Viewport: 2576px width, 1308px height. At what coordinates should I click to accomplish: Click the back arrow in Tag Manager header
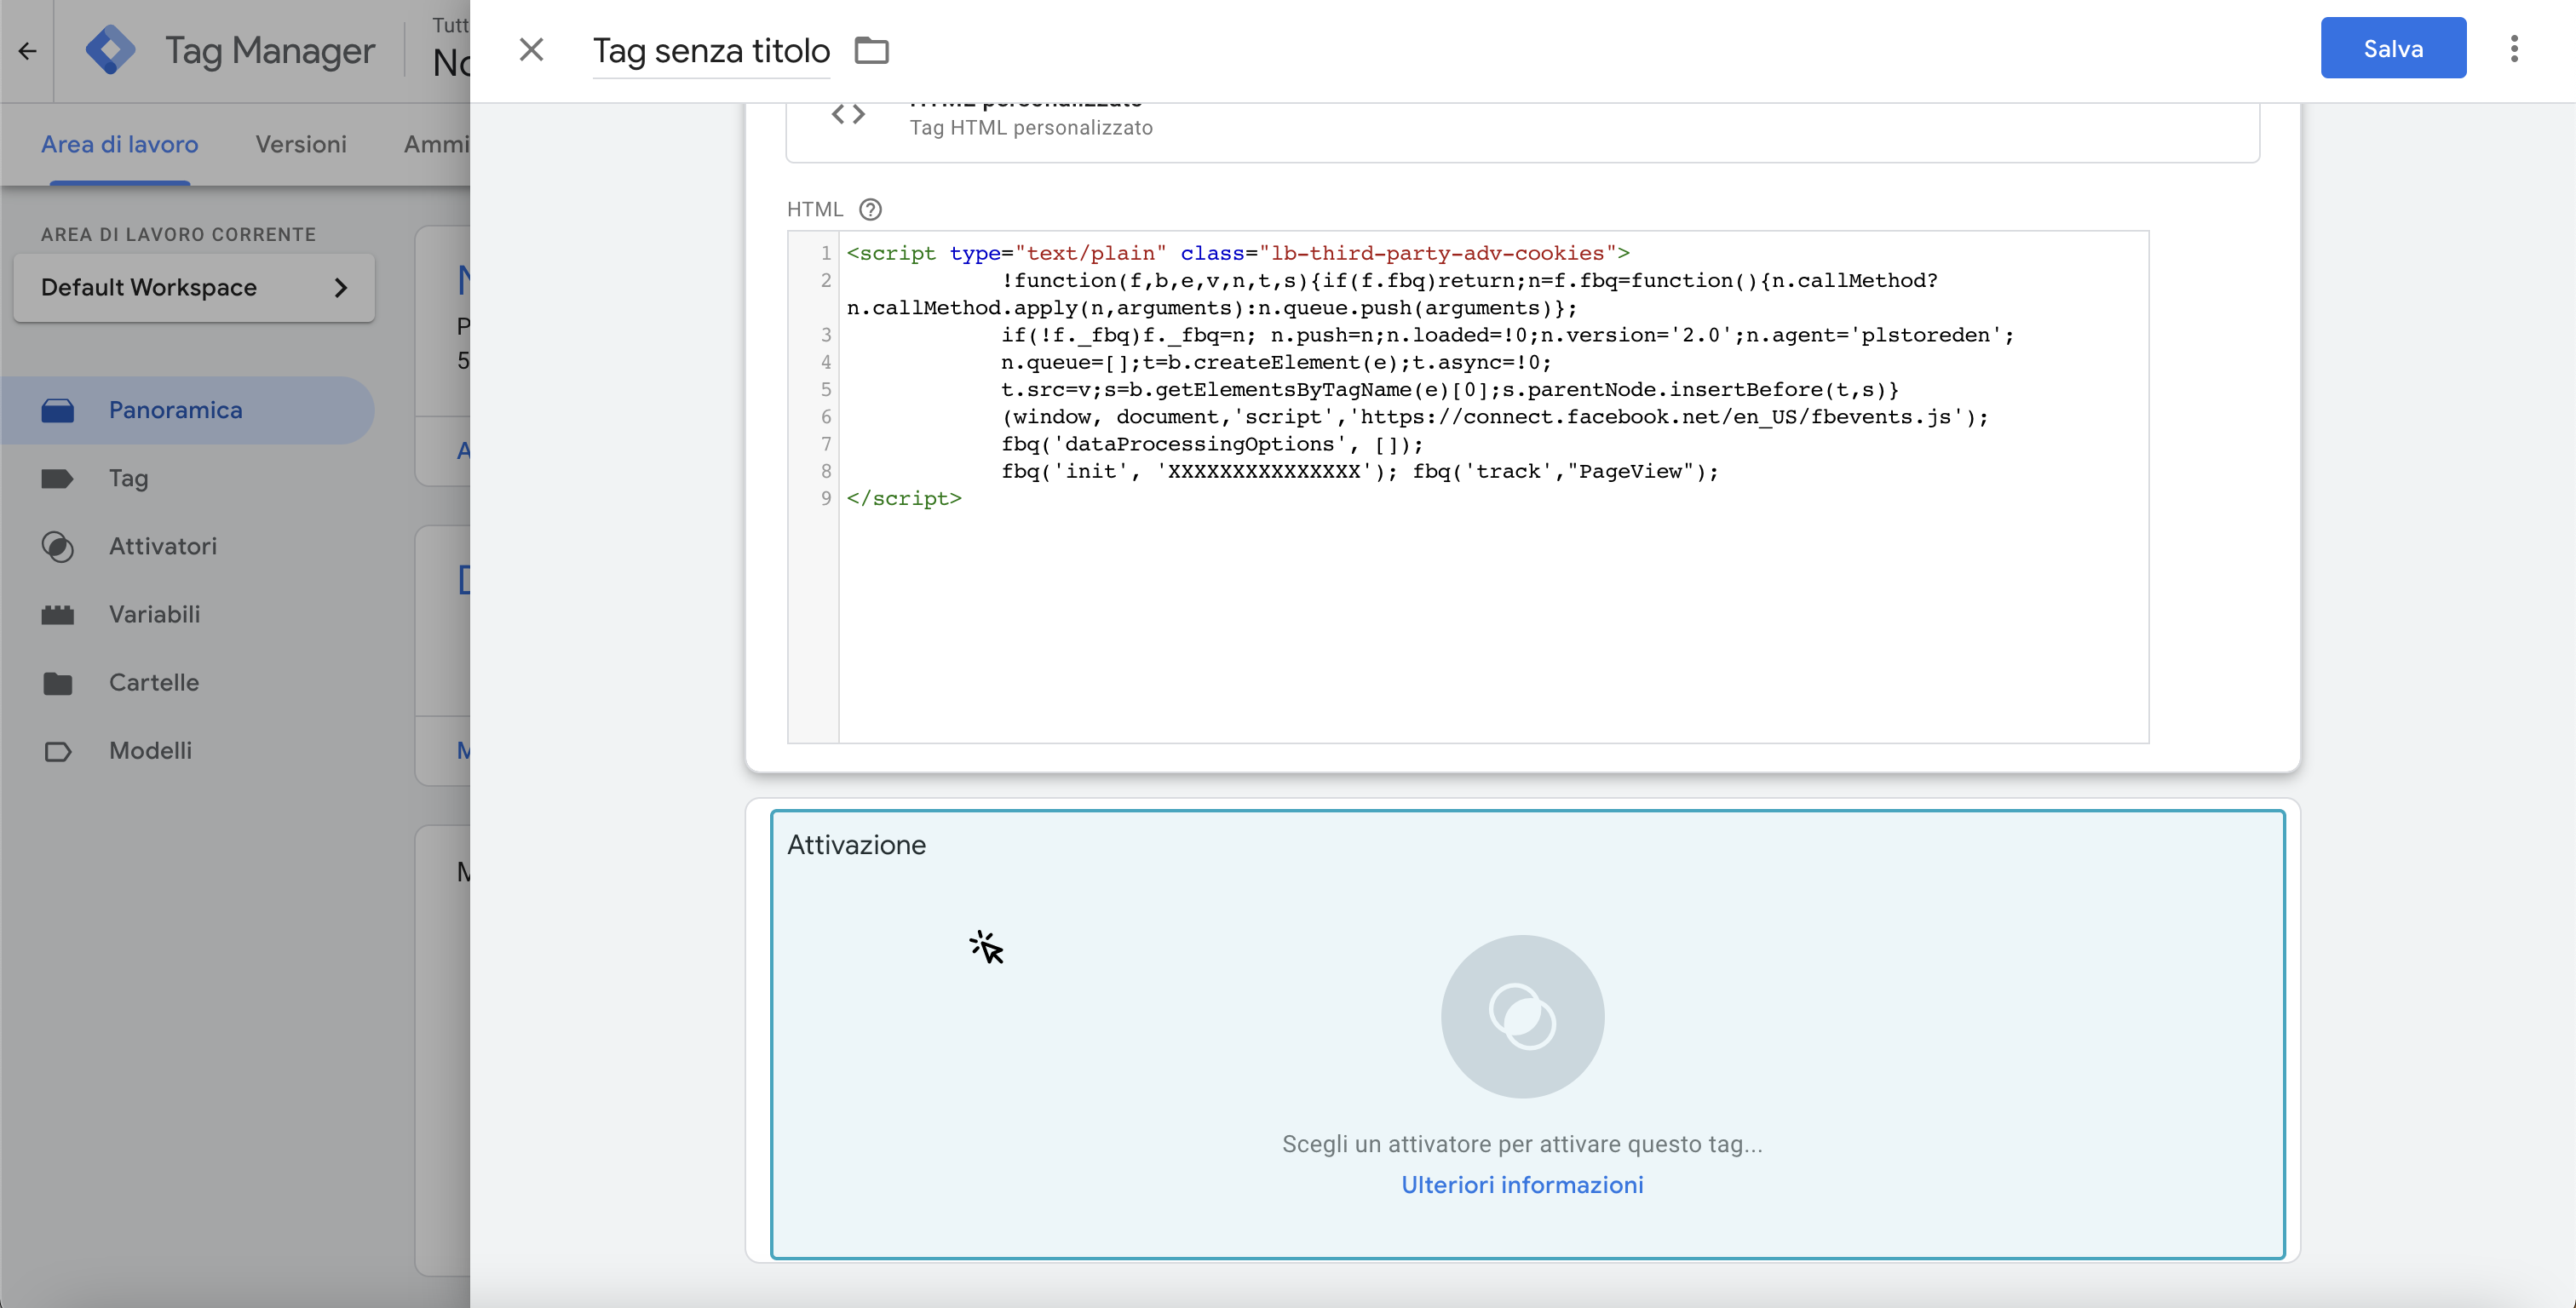(x=27, y=50)
